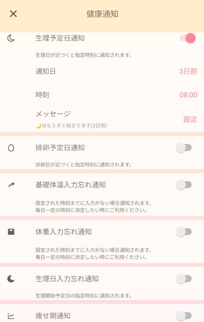
Task: Click the graph icon beside 痩せ期通知
Action: pos(11,316)
